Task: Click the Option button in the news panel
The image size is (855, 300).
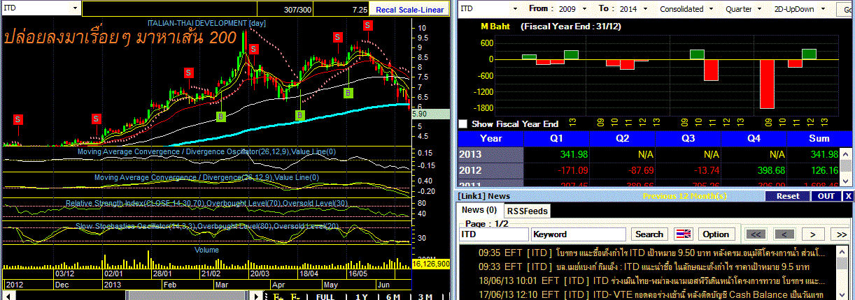Action: click(716, 234)
